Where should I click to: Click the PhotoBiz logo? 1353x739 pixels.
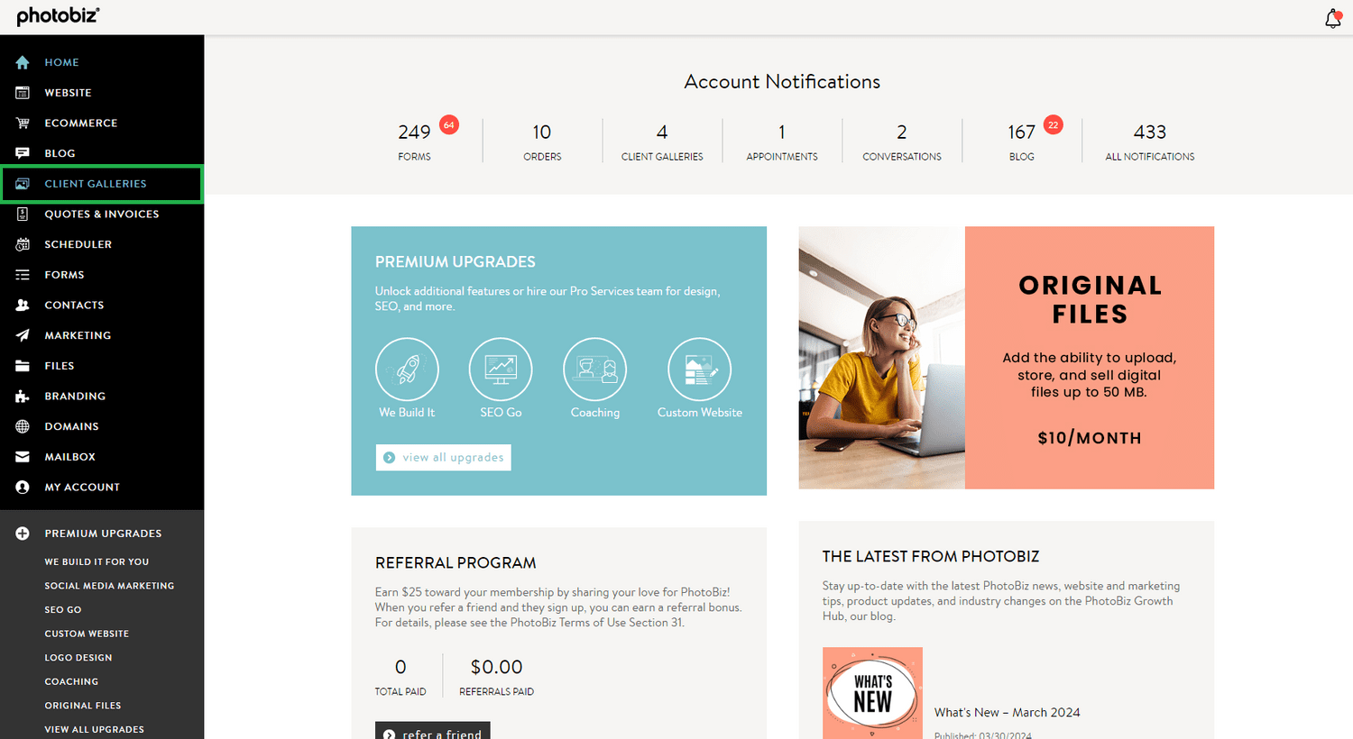click(x=58, y=16)
